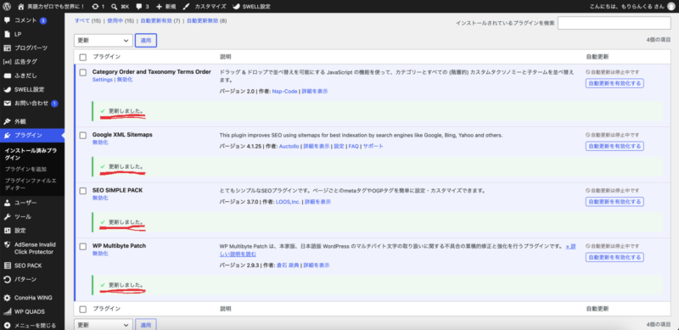
Task: Click the user avatar in the top right
Action: pyautogui.click(x=671, y=7)
